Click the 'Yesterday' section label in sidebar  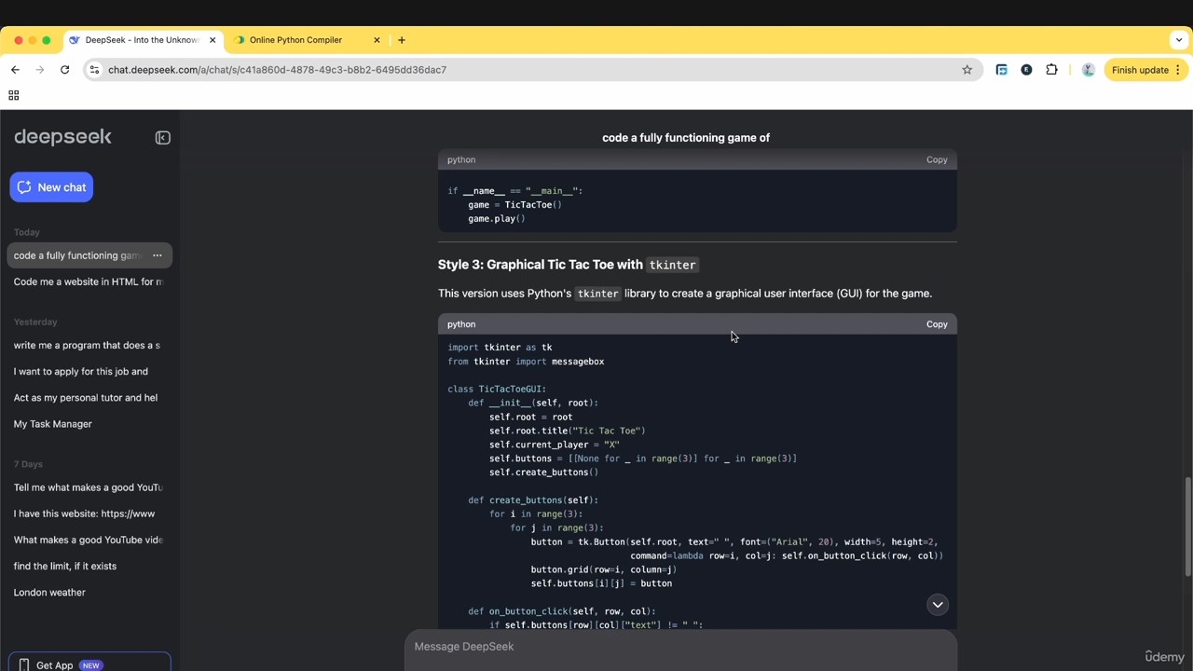[35, 322]
